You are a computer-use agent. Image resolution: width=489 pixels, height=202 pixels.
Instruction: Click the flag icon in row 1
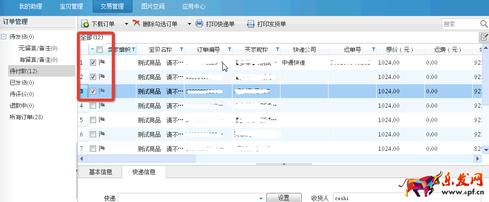pos(102,62)
